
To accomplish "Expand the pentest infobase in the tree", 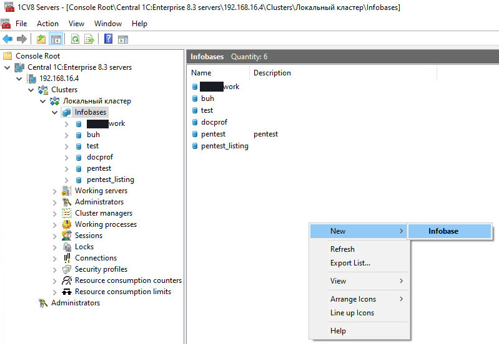I will 67,168.
